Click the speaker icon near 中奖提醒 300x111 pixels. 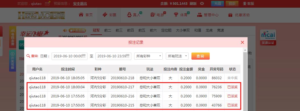point(65,30)
